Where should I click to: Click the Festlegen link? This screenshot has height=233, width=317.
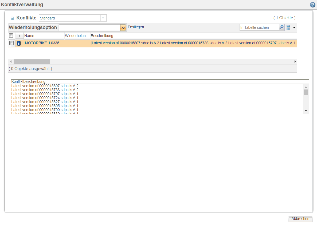pyautogui.click(x=136, y=27)
